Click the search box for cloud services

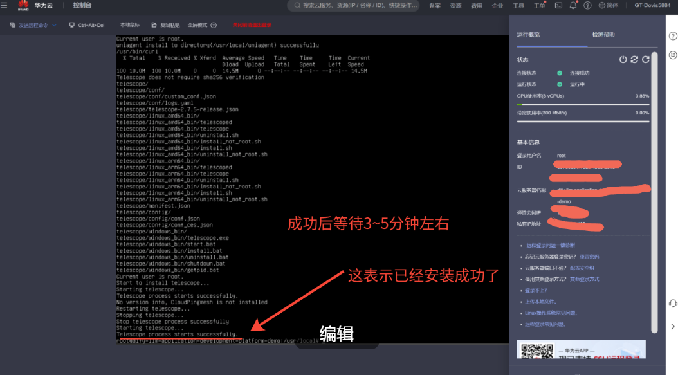coord(354,5)
